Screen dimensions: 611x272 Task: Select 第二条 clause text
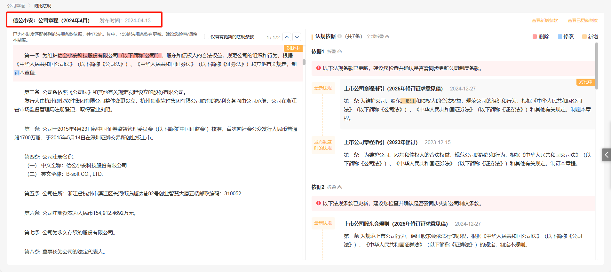(x=156, y=101)
